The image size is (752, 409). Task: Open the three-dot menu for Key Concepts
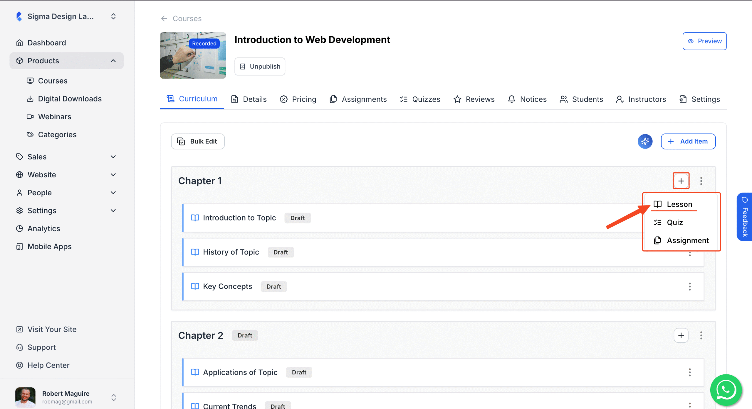point(690,286)
